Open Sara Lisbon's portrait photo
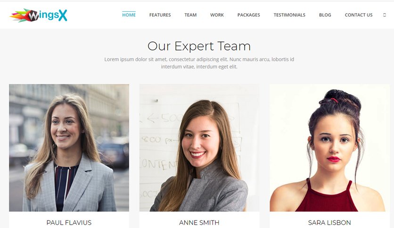This screenshot has height=228, width=394. [x=330, y=147]
